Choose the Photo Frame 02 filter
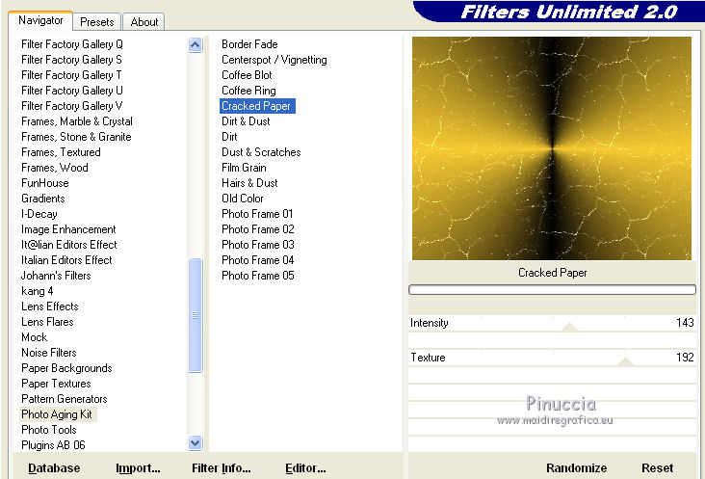The image size is (705, 479). click(257, 229)
